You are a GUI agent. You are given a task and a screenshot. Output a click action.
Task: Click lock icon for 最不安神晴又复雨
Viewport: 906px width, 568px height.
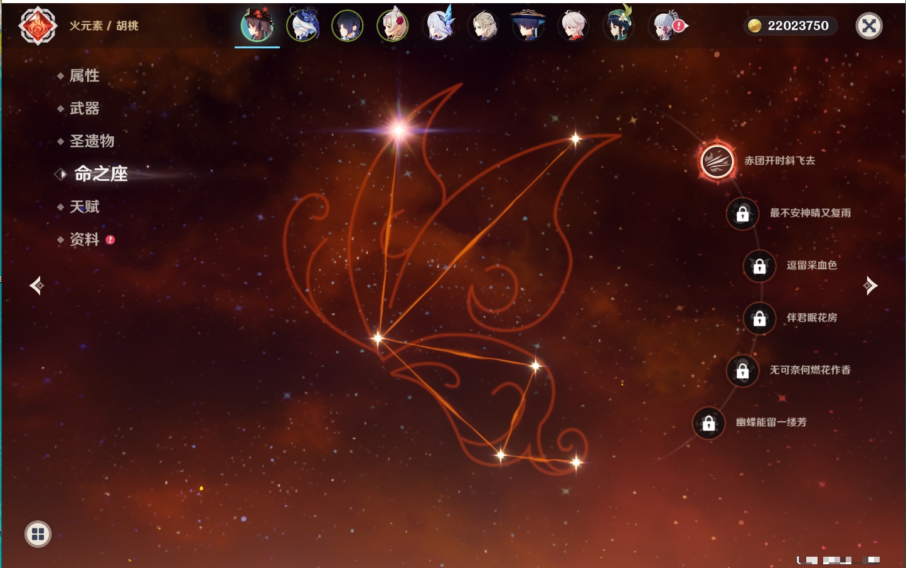point(742,213)
